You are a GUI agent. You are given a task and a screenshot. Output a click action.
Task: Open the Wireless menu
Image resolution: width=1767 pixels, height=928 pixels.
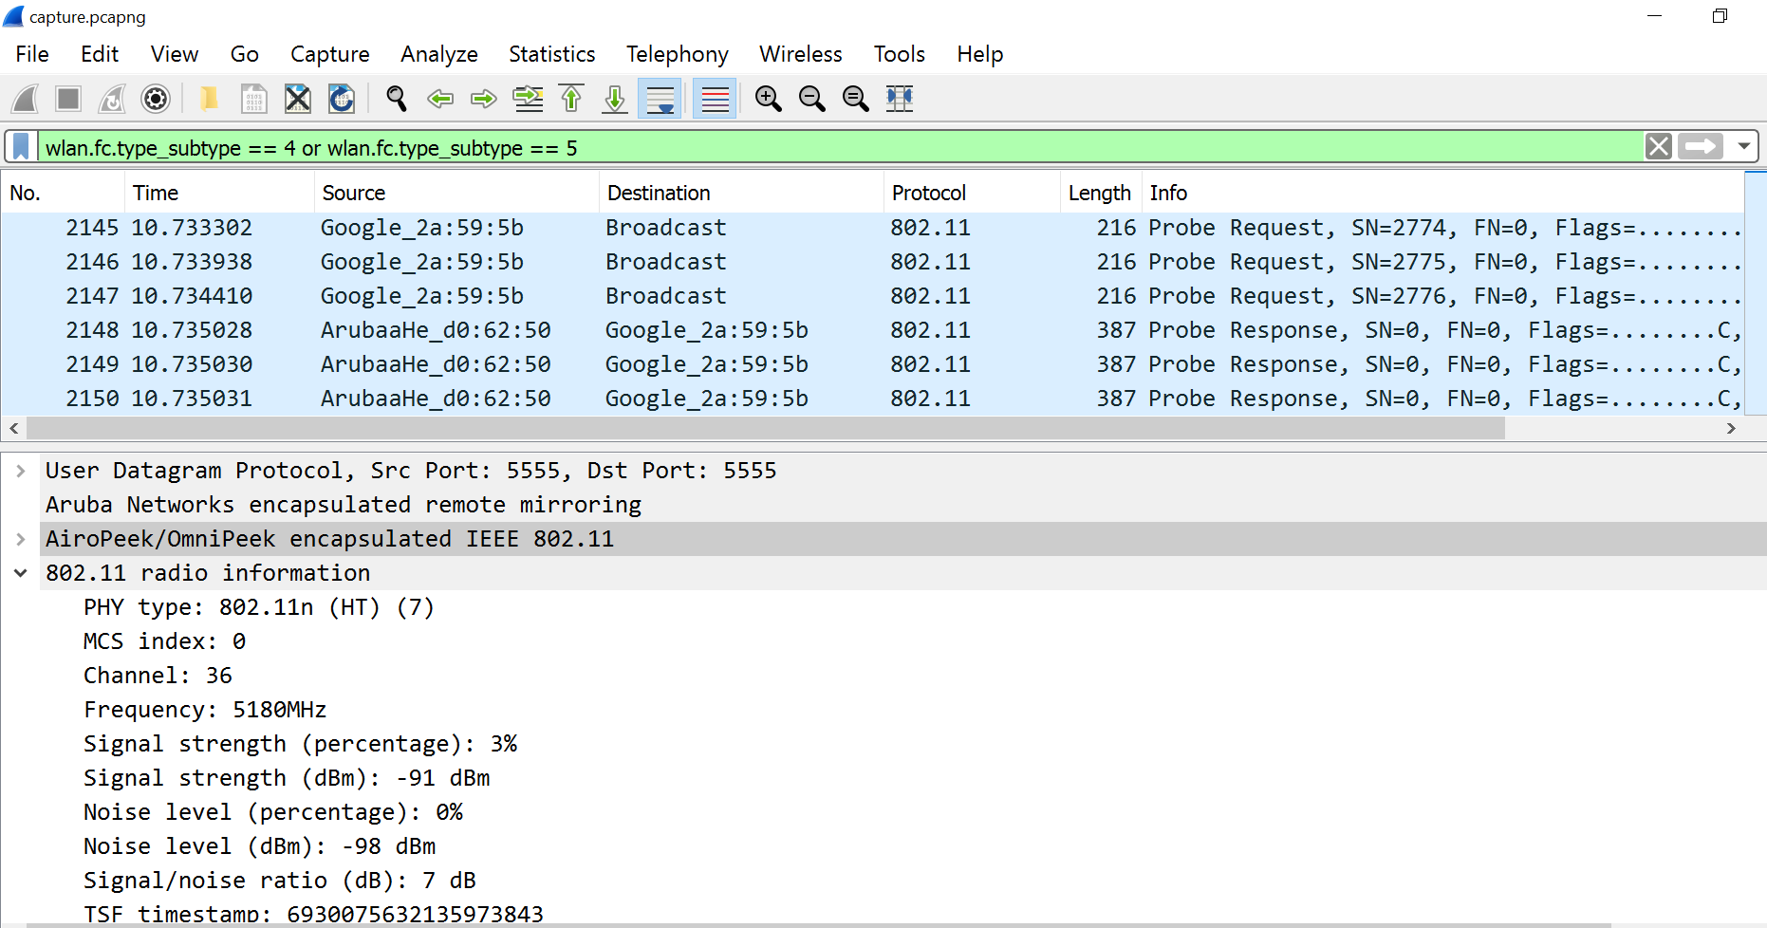click(800, 54)
